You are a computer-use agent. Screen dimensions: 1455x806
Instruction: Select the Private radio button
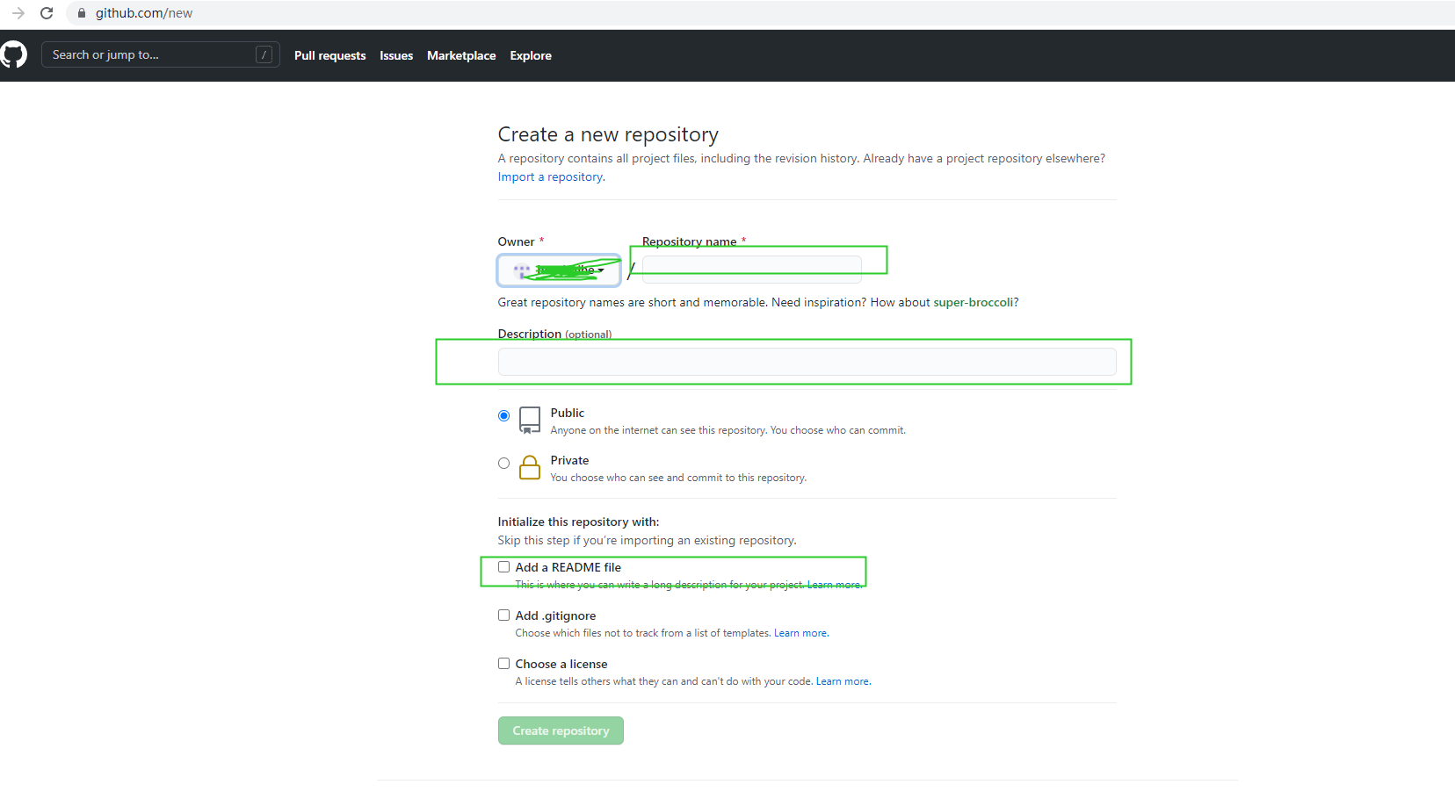tap(503, 463)
